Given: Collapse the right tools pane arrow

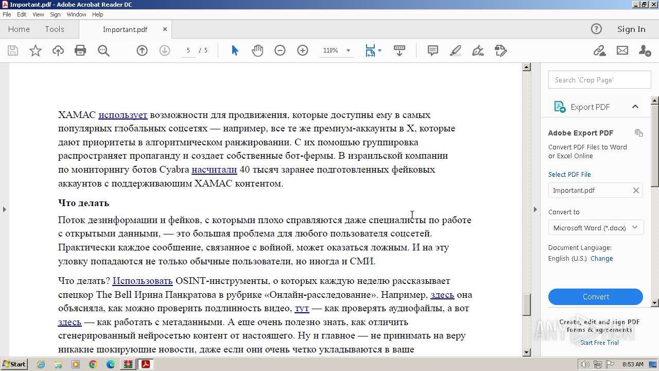Looking at the screenshot, I should [x=535, y=209].
